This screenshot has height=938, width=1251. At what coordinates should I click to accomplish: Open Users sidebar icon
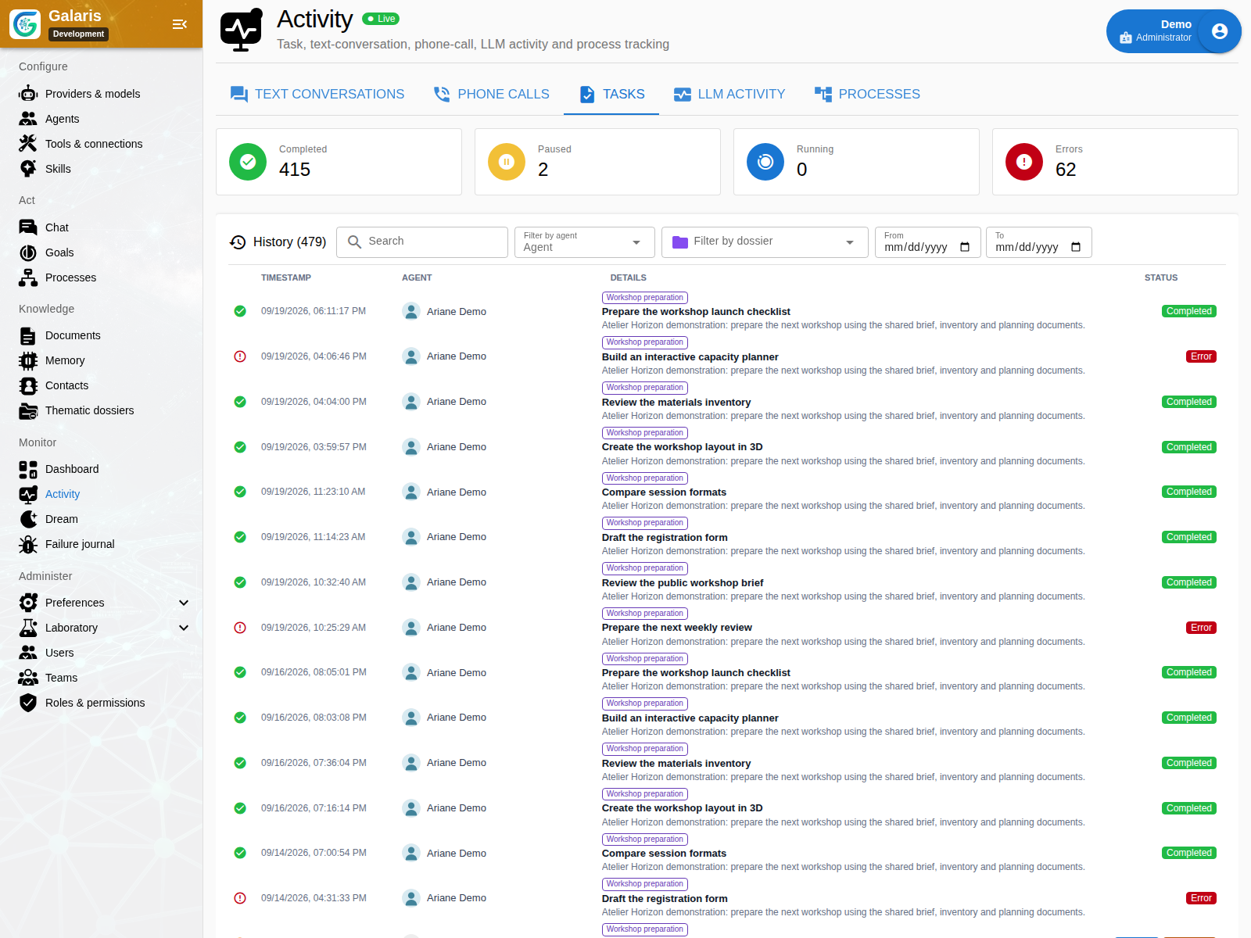click(x=28, y=653)
